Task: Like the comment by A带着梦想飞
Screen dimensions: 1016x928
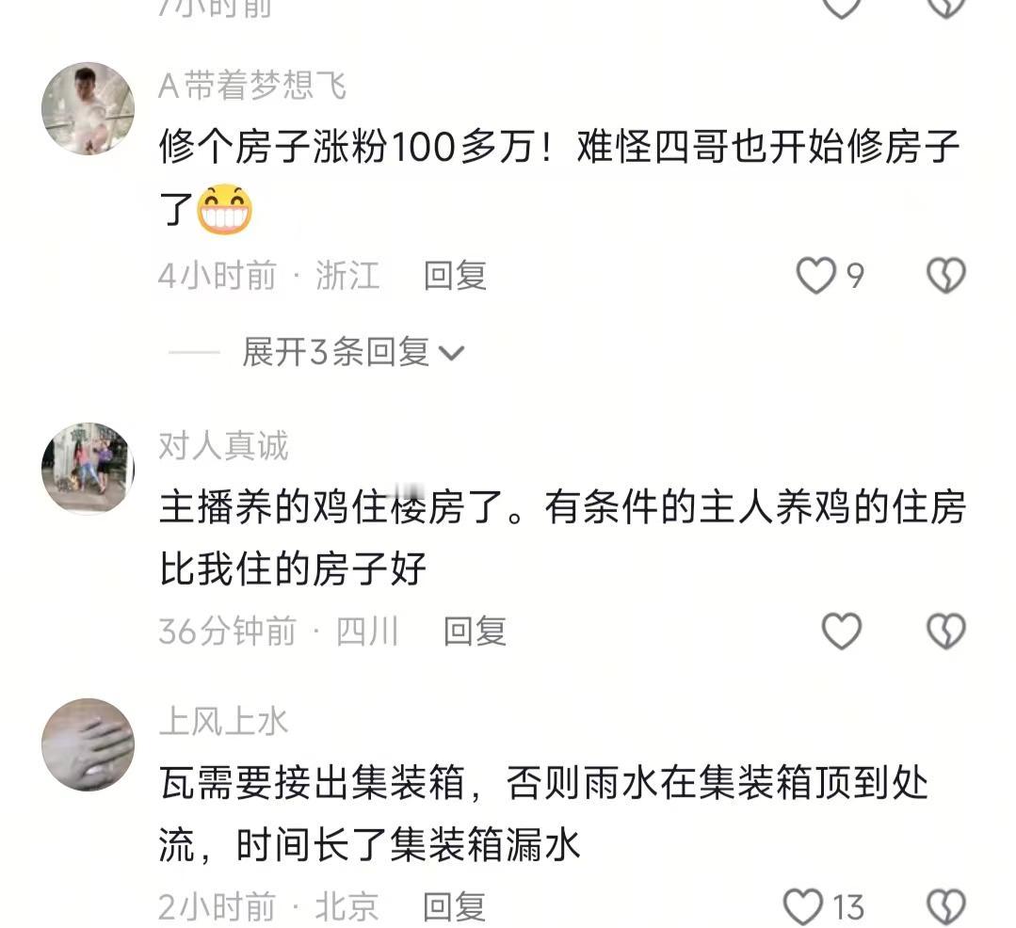Action: 815,275
